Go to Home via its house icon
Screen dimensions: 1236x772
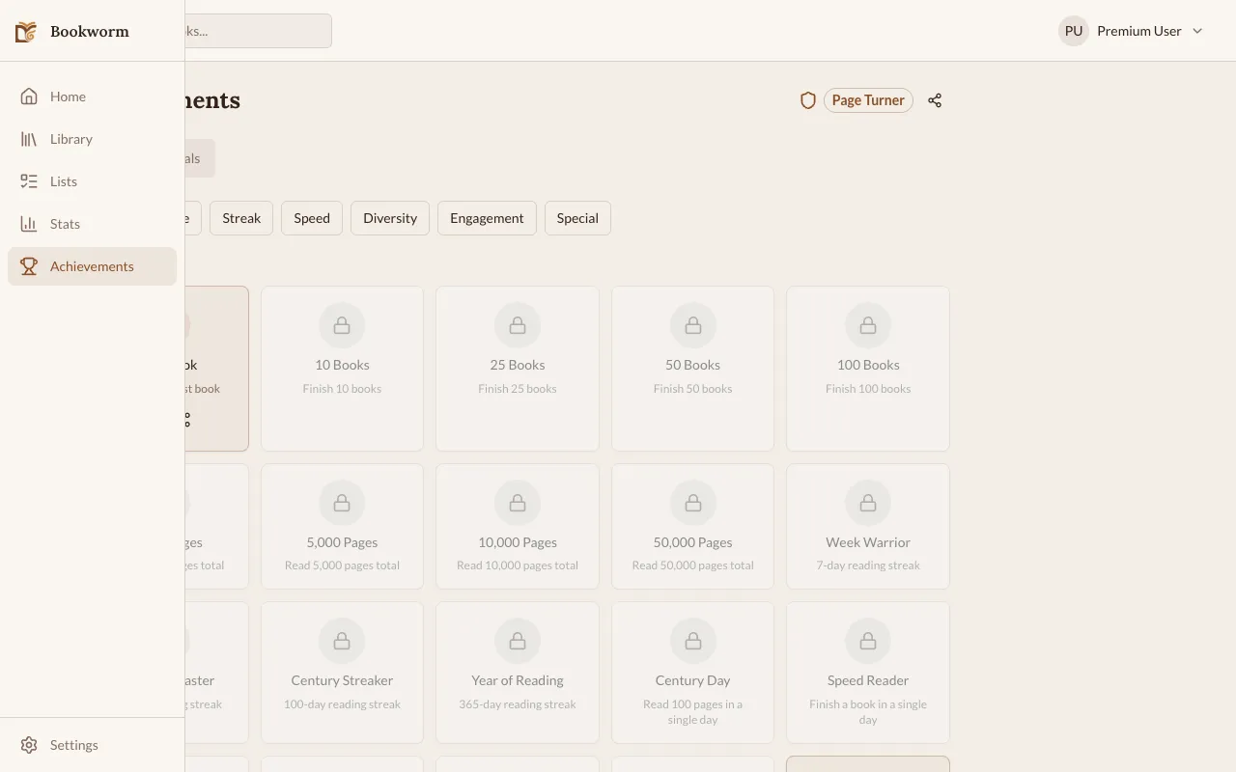[29, 96]
